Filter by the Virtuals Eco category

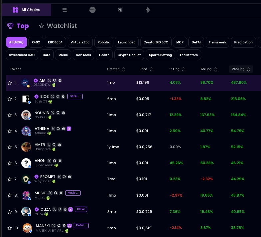click(80, 42)
